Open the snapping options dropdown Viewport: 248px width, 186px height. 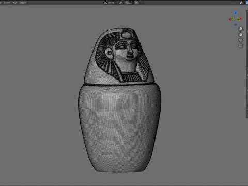pos(131,3)
